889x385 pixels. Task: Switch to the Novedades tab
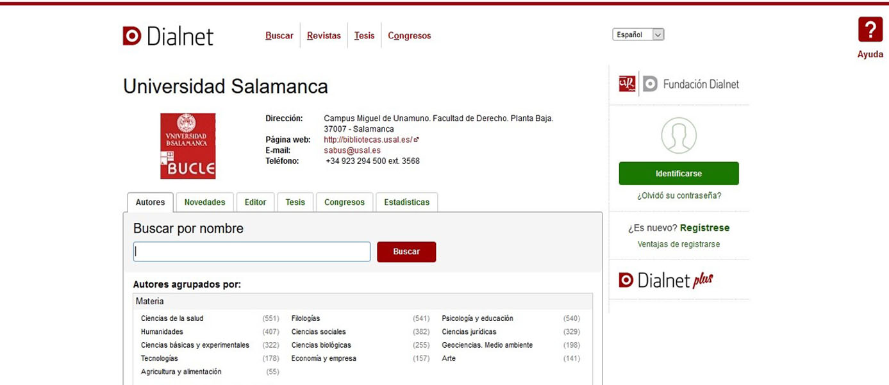click(x=205, y=202)
